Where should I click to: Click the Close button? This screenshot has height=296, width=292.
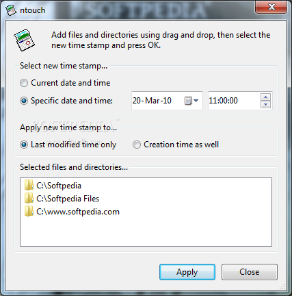(250, 272)
